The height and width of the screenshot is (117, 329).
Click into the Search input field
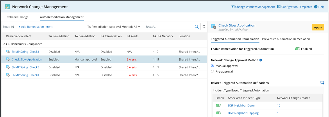coord(169,27)
